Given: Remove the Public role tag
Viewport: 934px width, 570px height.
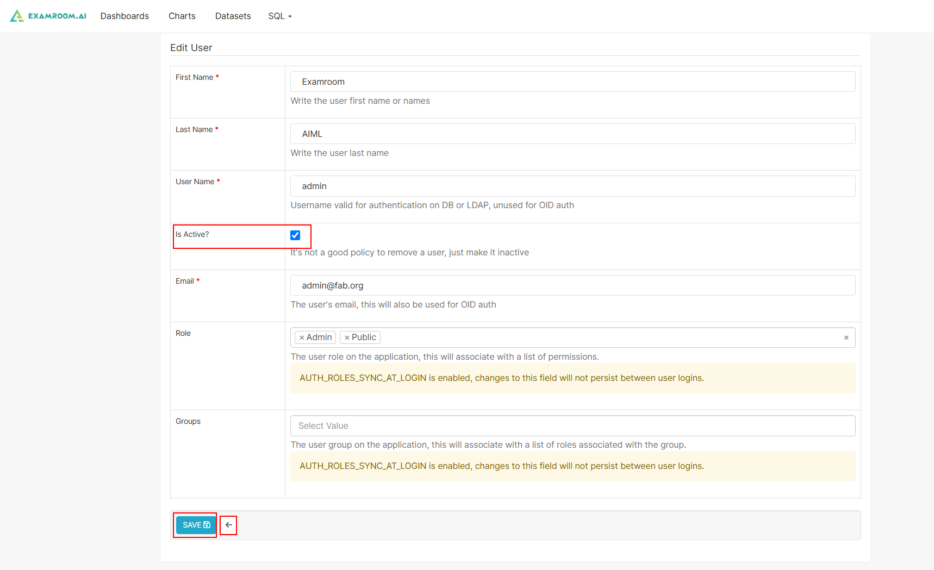Looking at the screenshot, I should click(x=347, y=337).
